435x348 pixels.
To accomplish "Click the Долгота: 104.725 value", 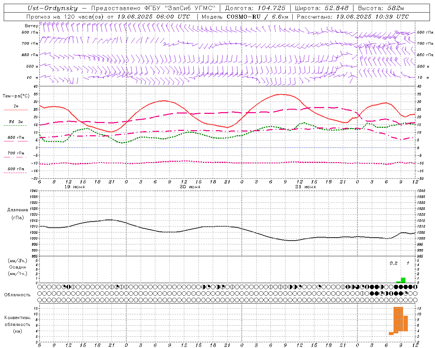I will tap(255, 8).
